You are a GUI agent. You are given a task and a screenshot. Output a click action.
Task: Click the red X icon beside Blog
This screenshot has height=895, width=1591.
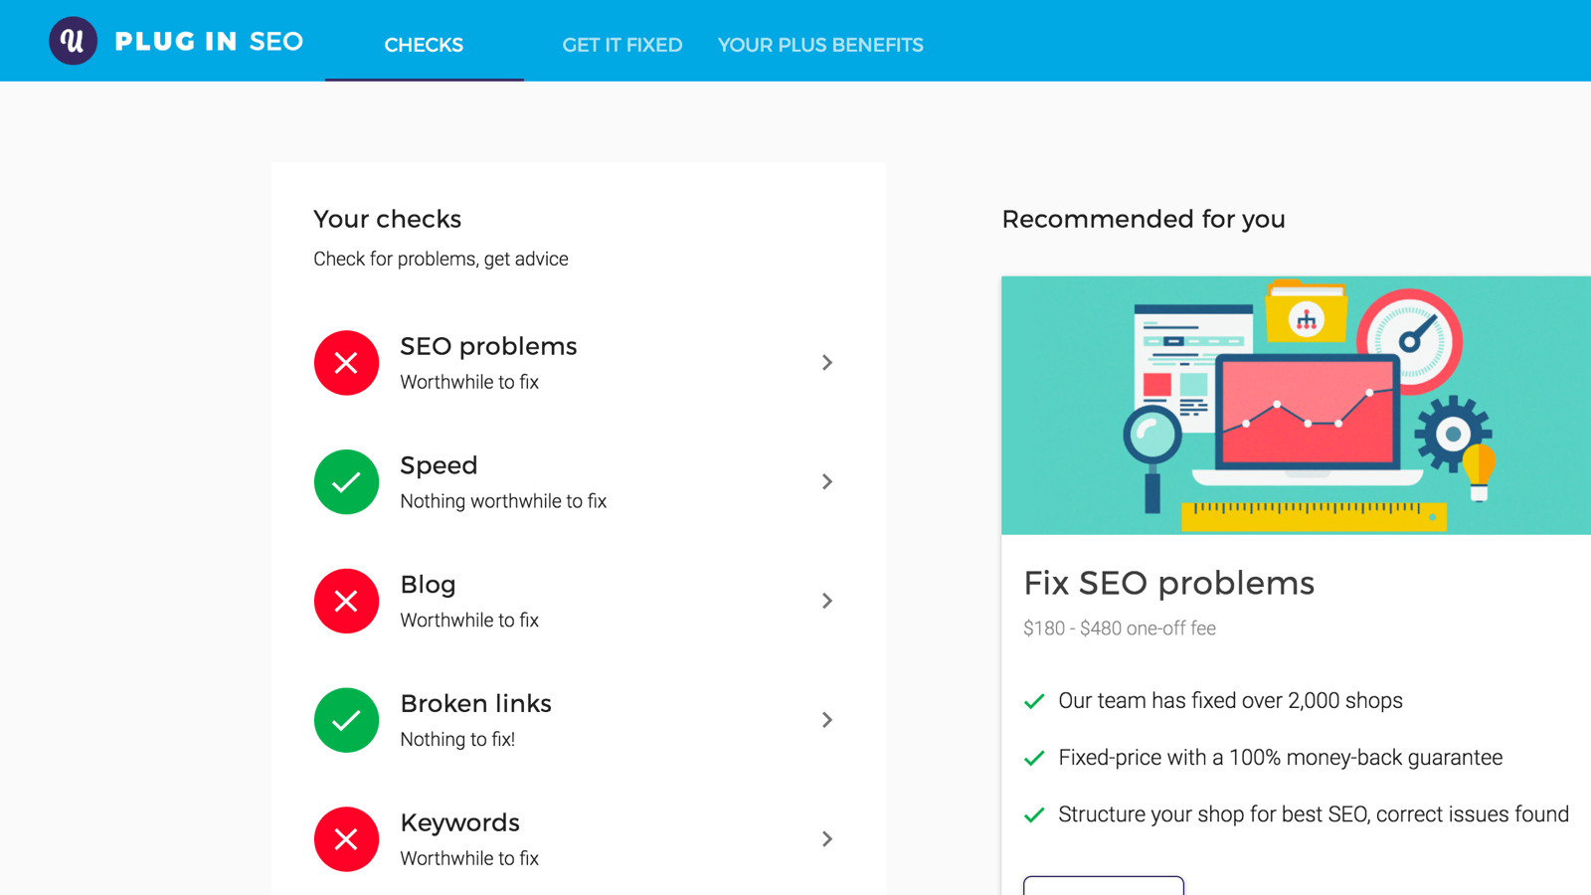click(346, 601)
